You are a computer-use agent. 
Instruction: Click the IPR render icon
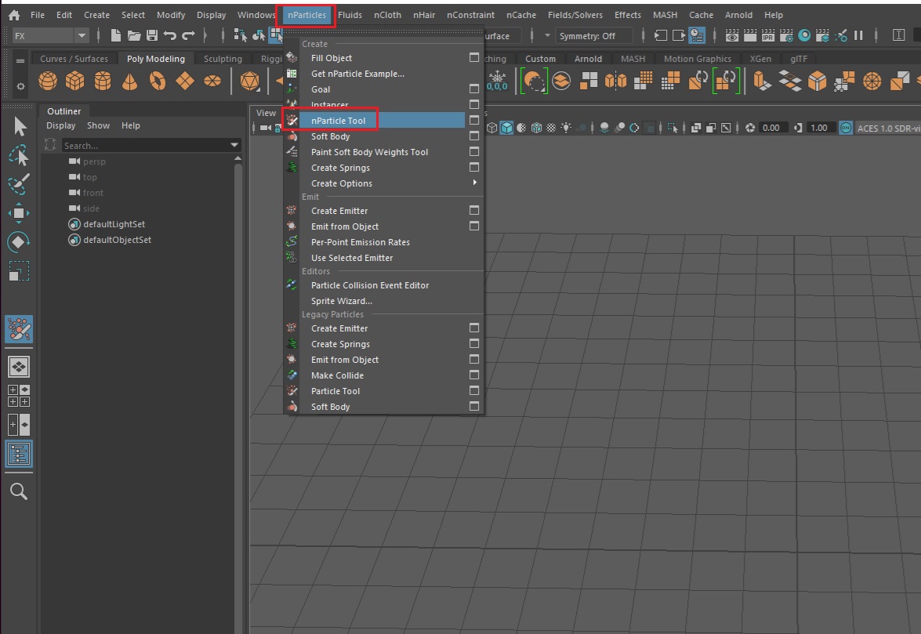pos(768,36)
